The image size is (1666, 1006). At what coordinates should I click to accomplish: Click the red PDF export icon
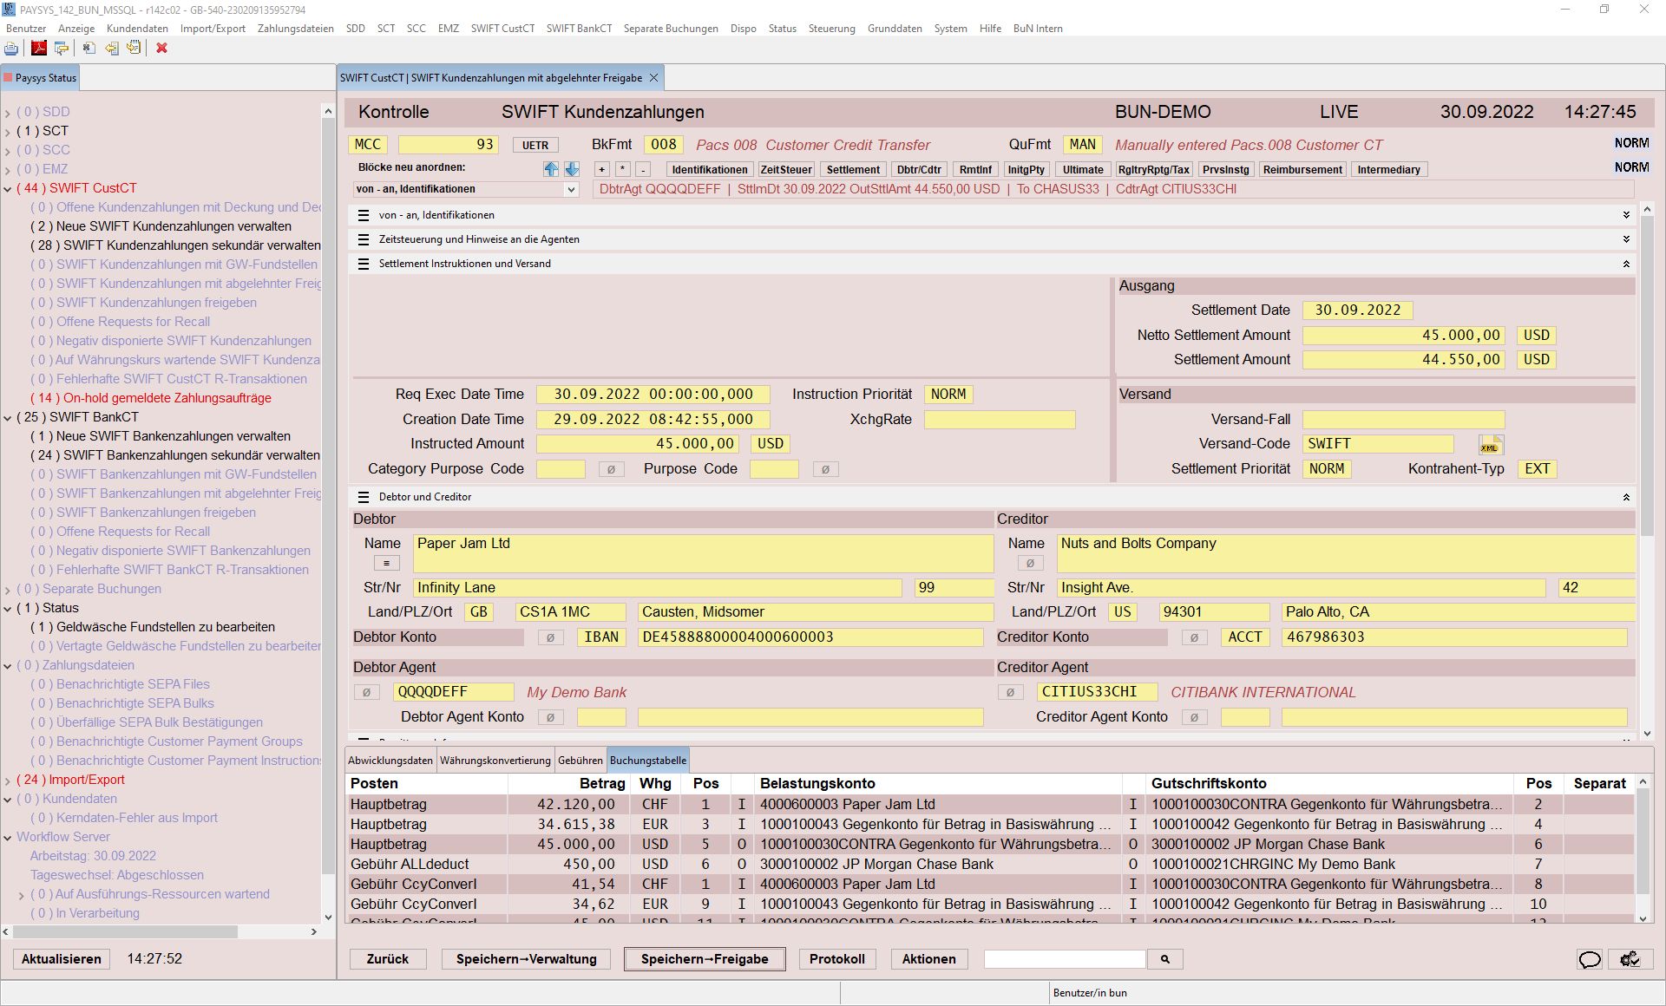[39, 49]
